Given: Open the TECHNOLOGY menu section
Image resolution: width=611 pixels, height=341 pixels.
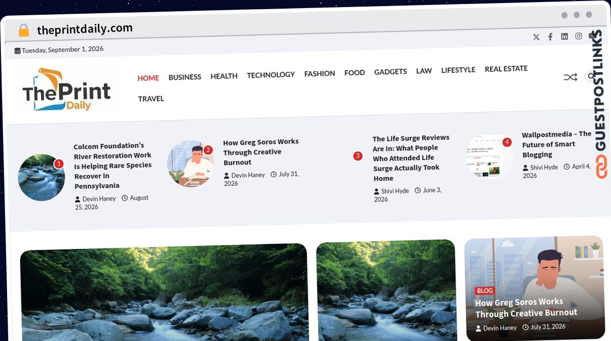Looking at the screenshot, I should click(271, 75).
